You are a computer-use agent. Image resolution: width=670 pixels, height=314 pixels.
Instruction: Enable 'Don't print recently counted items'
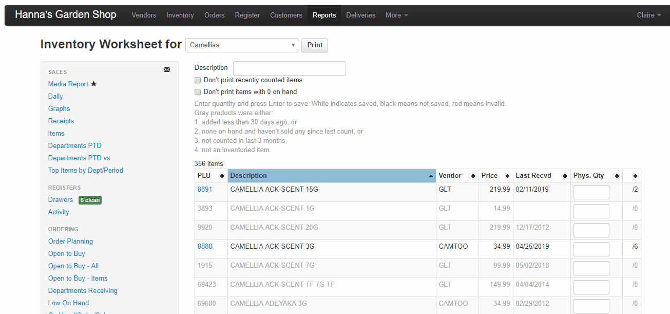tap(198, 80)
